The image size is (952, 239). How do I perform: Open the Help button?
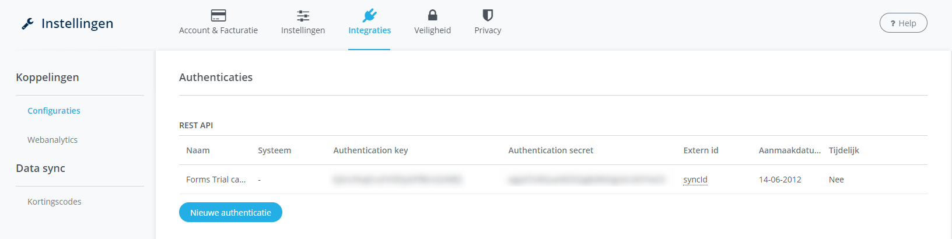click(903, 23)
